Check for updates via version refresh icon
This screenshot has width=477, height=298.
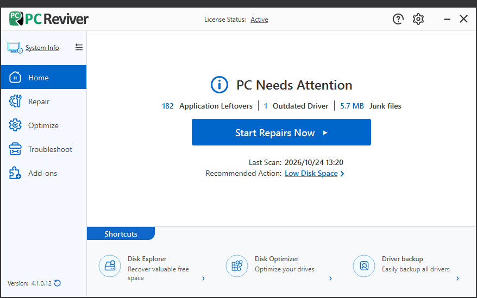click(57, 283)
